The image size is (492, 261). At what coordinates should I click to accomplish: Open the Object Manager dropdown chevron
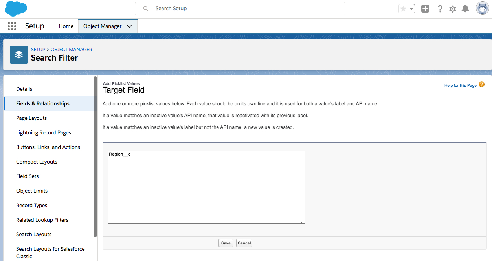pyautogui.click(x=130, y=26)
